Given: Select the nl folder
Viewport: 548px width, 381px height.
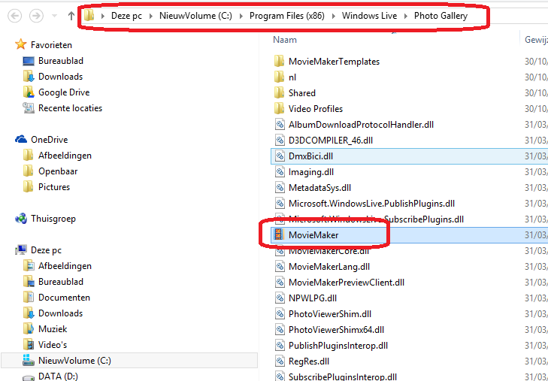Looking at the screenshot, I should [x=292, y=77].
